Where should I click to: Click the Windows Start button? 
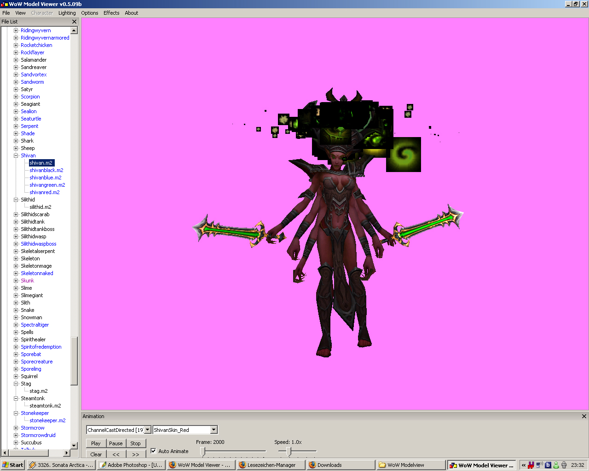tap(12, 465)
